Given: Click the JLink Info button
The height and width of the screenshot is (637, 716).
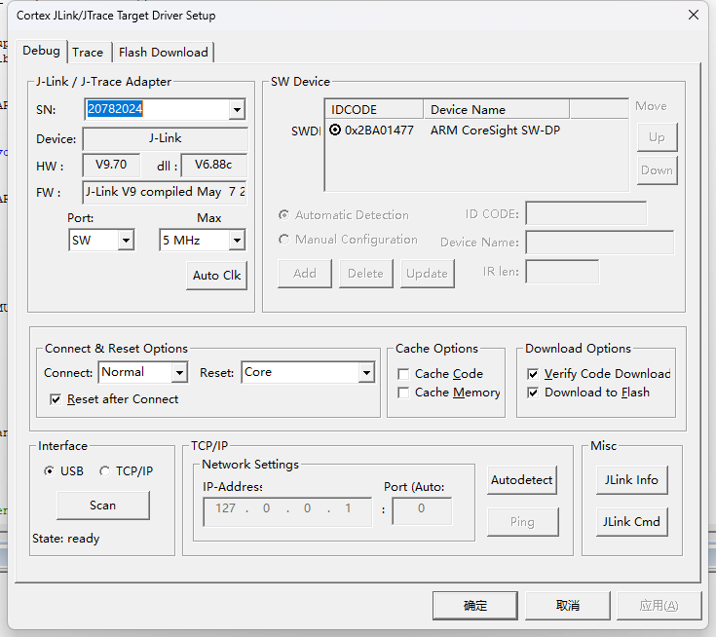Looking at the screenshot, I should [632, 480].
